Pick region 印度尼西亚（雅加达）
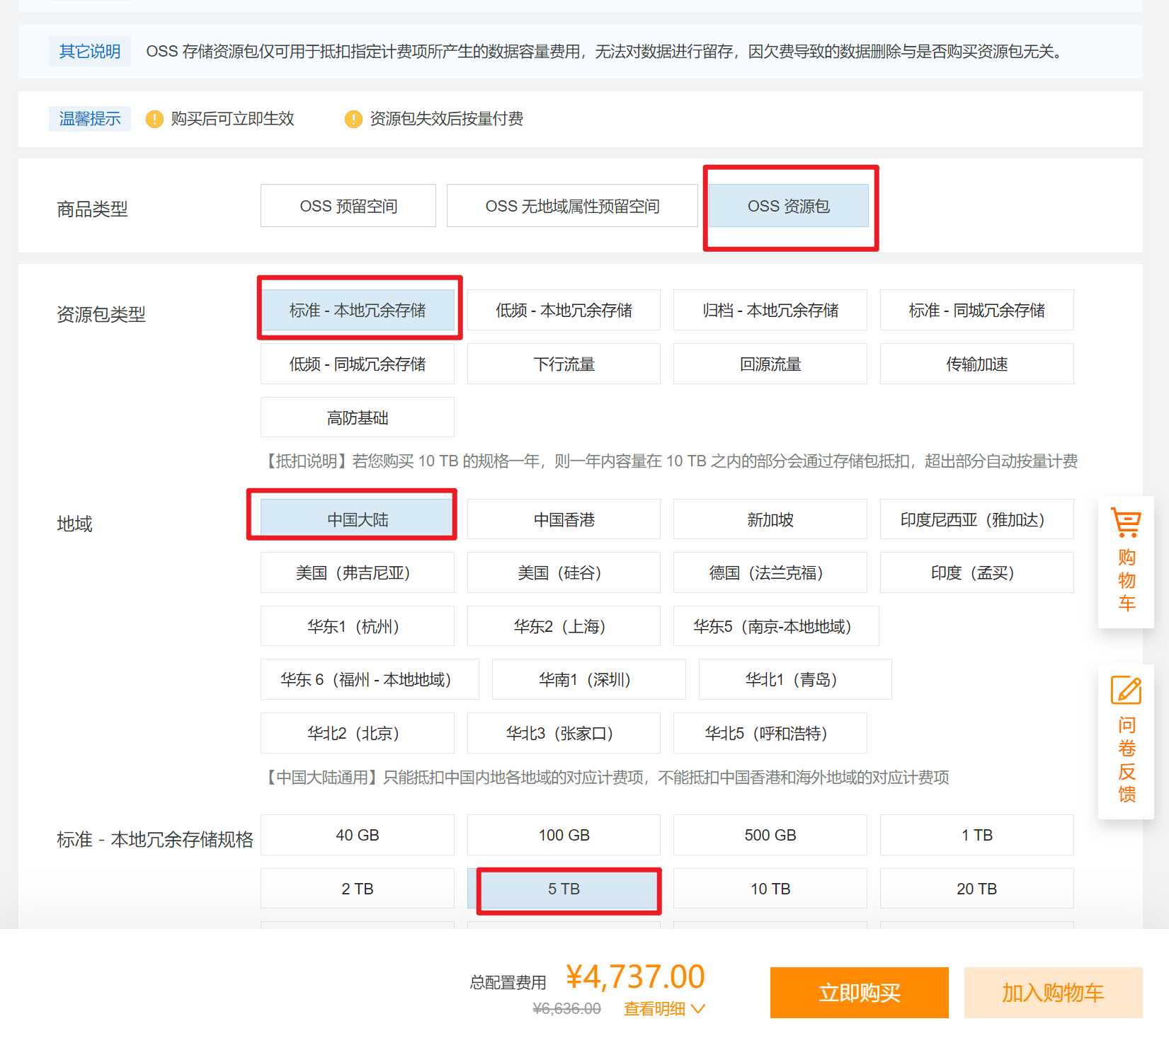Viewport: 1169px width, 1038px height. [x=977, y=519]
